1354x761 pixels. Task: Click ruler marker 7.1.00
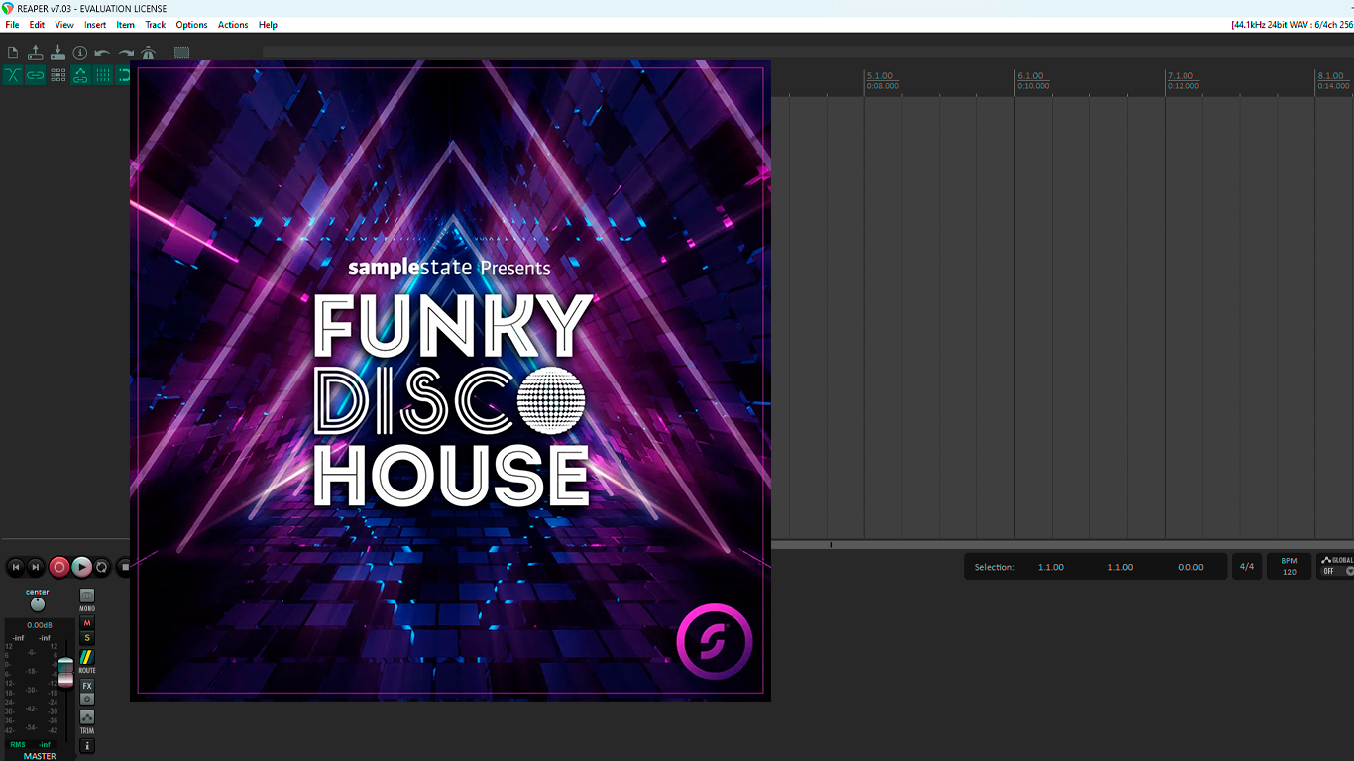1181,76
